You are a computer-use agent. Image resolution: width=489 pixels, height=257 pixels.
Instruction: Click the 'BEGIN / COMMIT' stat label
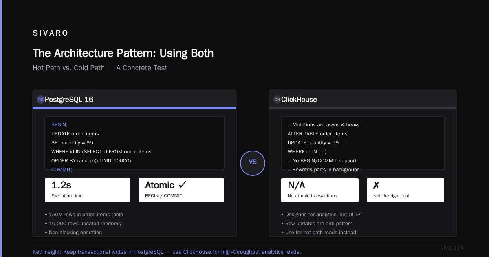[163, 196]
